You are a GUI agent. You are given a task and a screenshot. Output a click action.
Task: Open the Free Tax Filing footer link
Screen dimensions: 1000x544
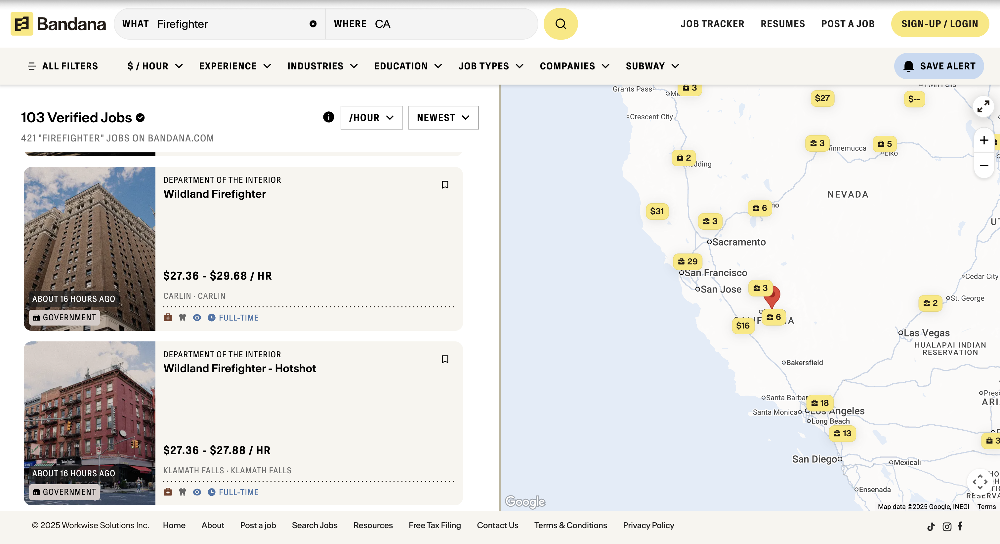[435, 525]
